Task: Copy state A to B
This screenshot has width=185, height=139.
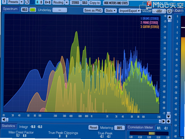Action: tap(48, 2)
